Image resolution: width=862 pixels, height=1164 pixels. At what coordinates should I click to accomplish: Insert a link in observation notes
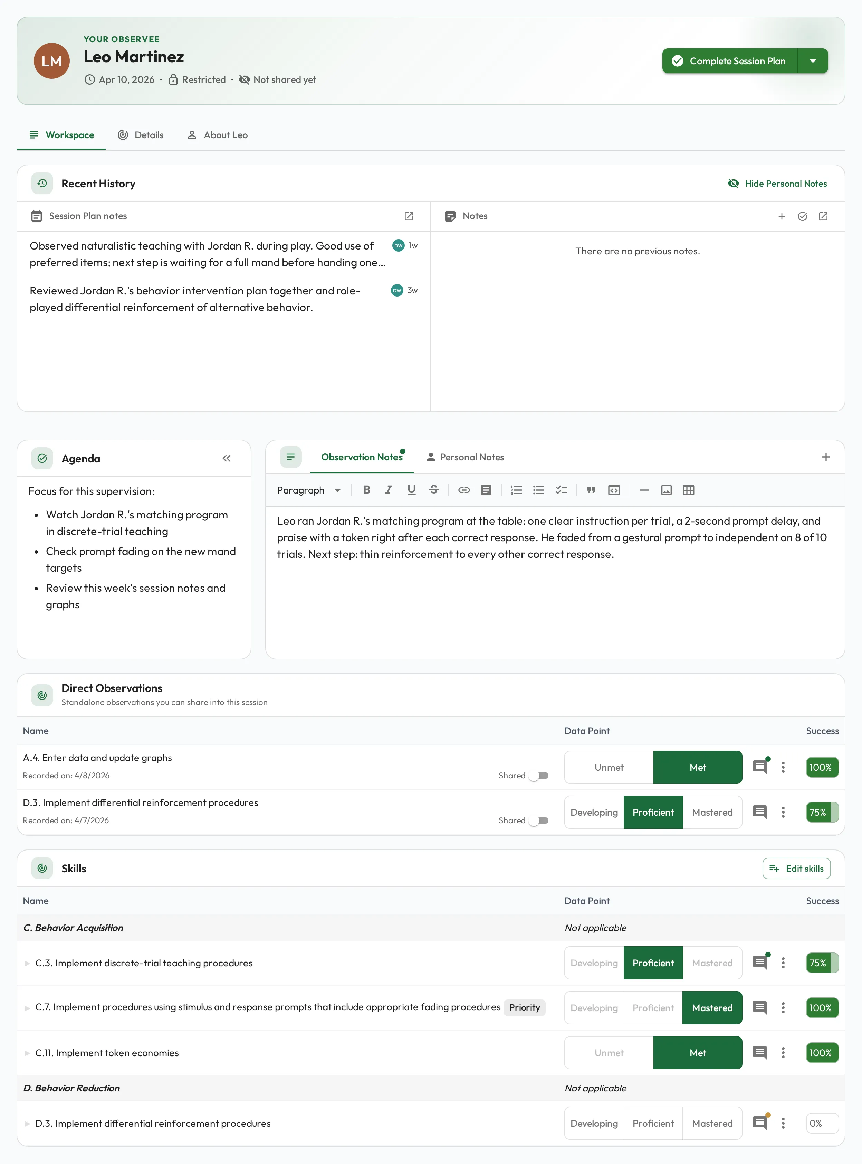tap(464, 490)
